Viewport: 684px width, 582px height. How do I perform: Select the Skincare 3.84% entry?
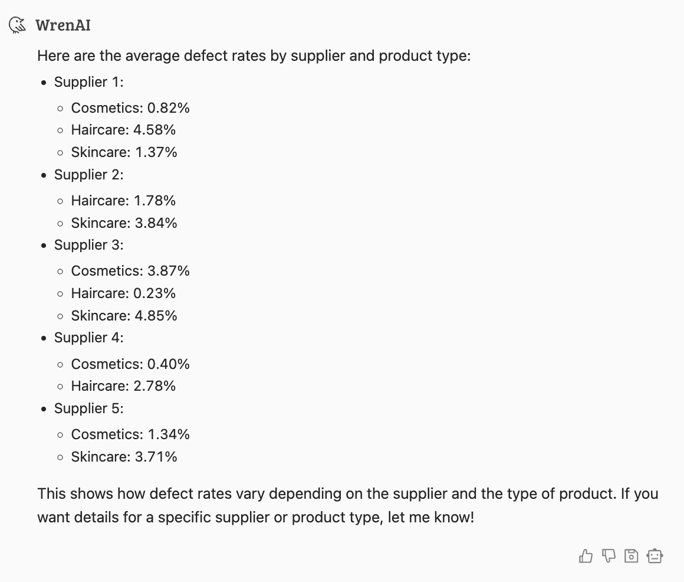coord(124,223)
